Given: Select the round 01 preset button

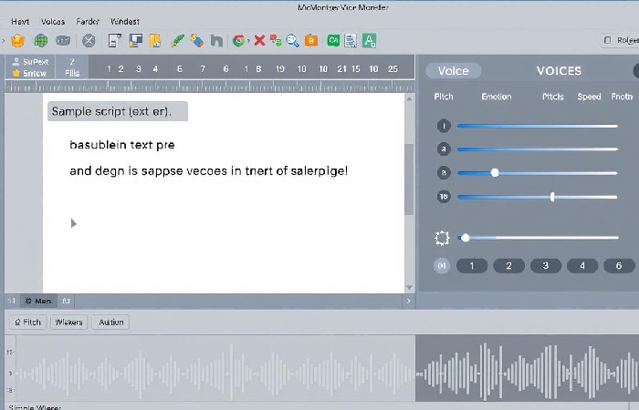Looking at the screenshot, I should point(443,266).
